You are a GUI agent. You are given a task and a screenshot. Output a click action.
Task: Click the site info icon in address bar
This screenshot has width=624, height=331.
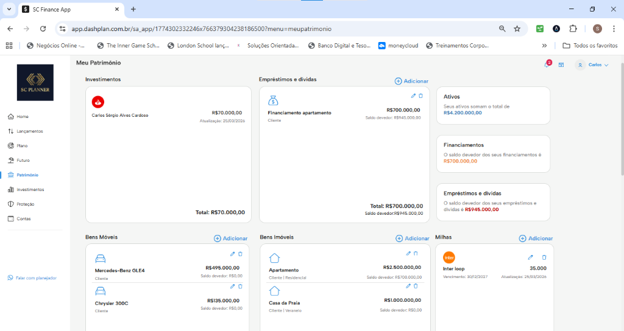coord(63,29)
